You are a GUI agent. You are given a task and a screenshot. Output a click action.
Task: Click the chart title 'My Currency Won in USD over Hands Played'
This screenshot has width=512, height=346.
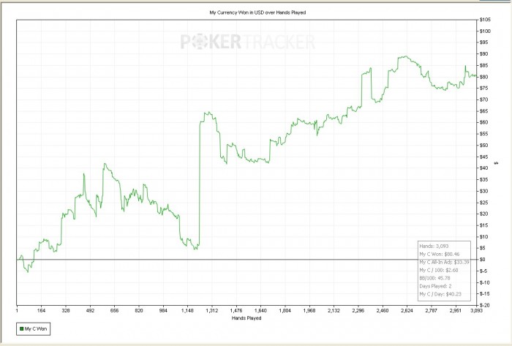tap(257, 12)
